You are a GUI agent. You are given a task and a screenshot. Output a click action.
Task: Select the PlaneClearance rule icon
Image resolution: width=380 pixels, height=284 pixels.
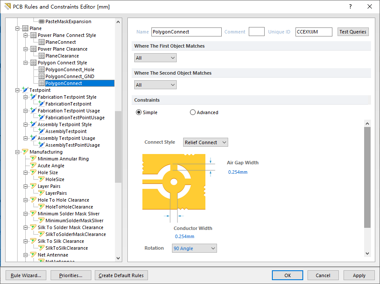click(x=42, y=55)
